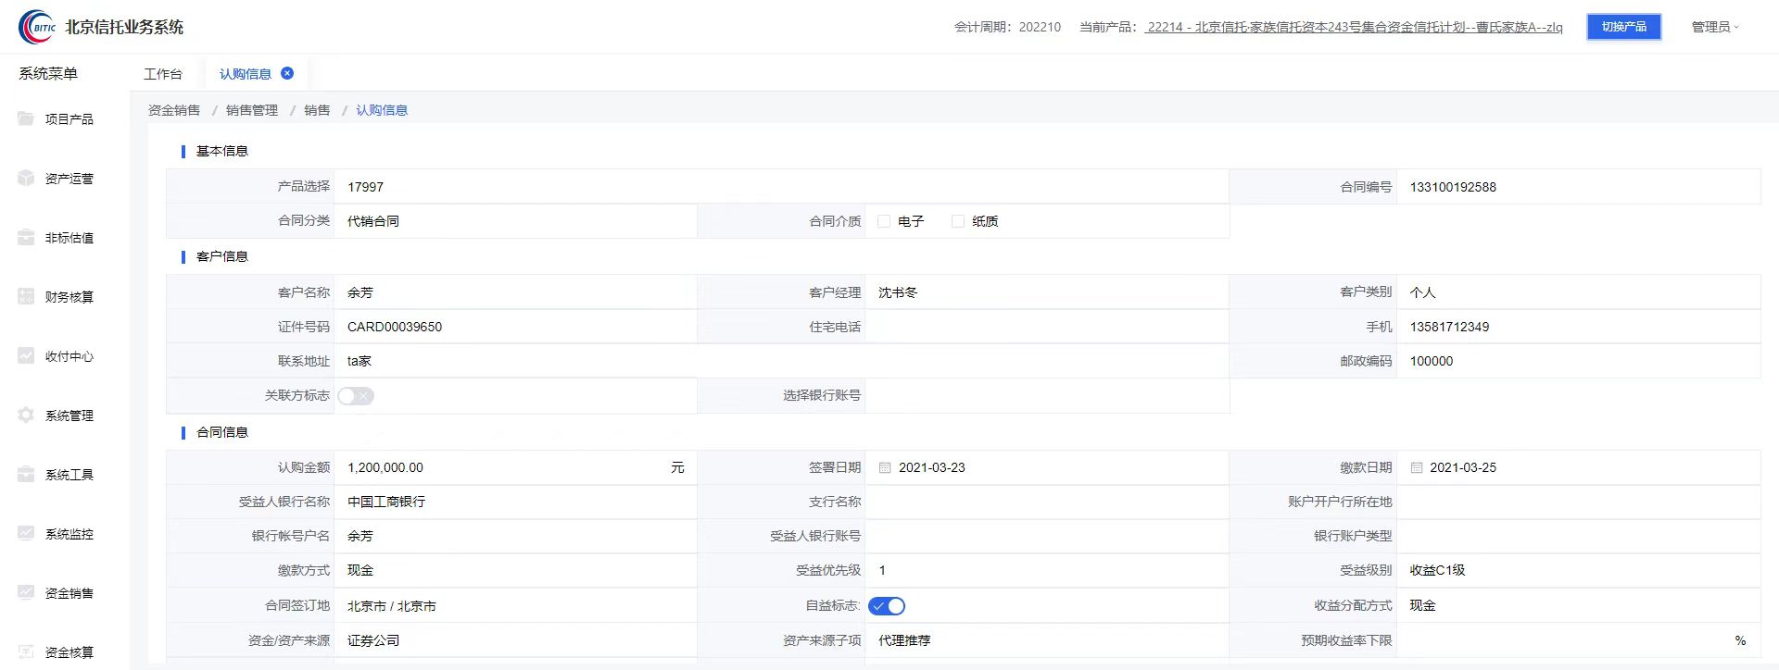Click the 系统工具 sidebar icon
Image resolution: width=1779 pixels, height=670 pixels.
(x=26, y=474)
